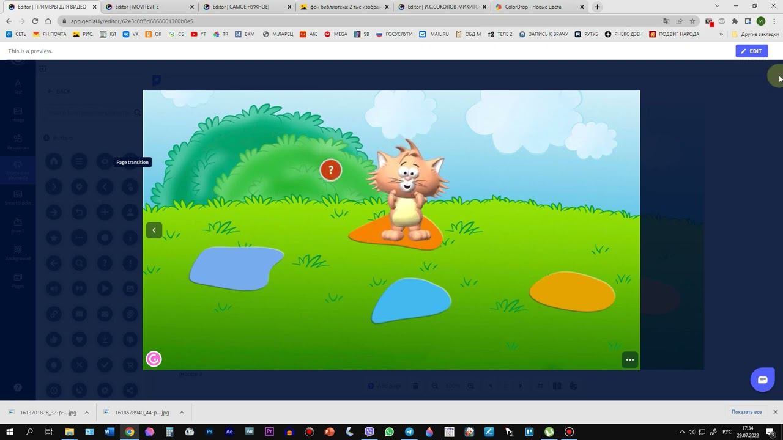Switch to the 'Editor | САМОЕ НУЖНОЕ)' tab

(247, 7)
